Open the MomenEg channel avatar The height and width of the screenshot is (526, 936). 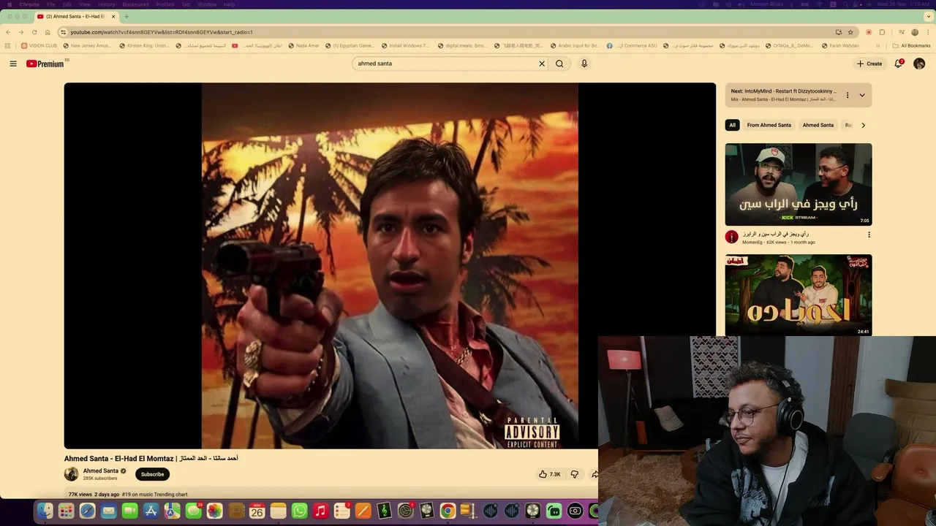731,237
